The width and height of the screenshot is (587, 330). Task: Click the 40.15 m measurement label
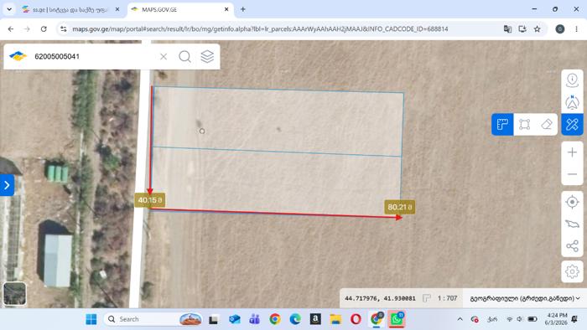pos(150,200)
